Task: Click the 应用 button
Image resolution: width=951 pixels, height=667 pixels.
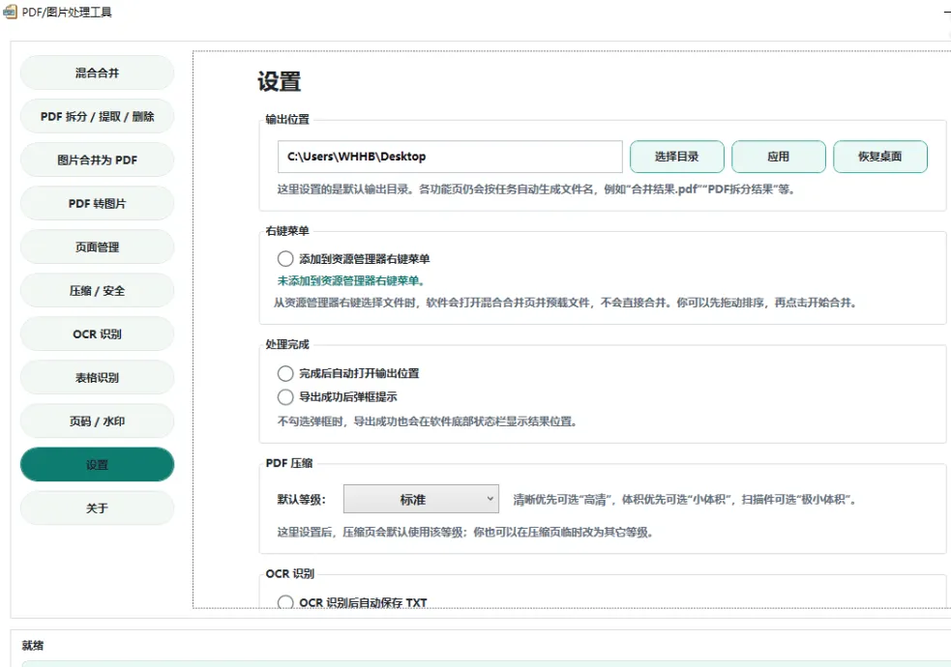Action: (x=778, y=157)
